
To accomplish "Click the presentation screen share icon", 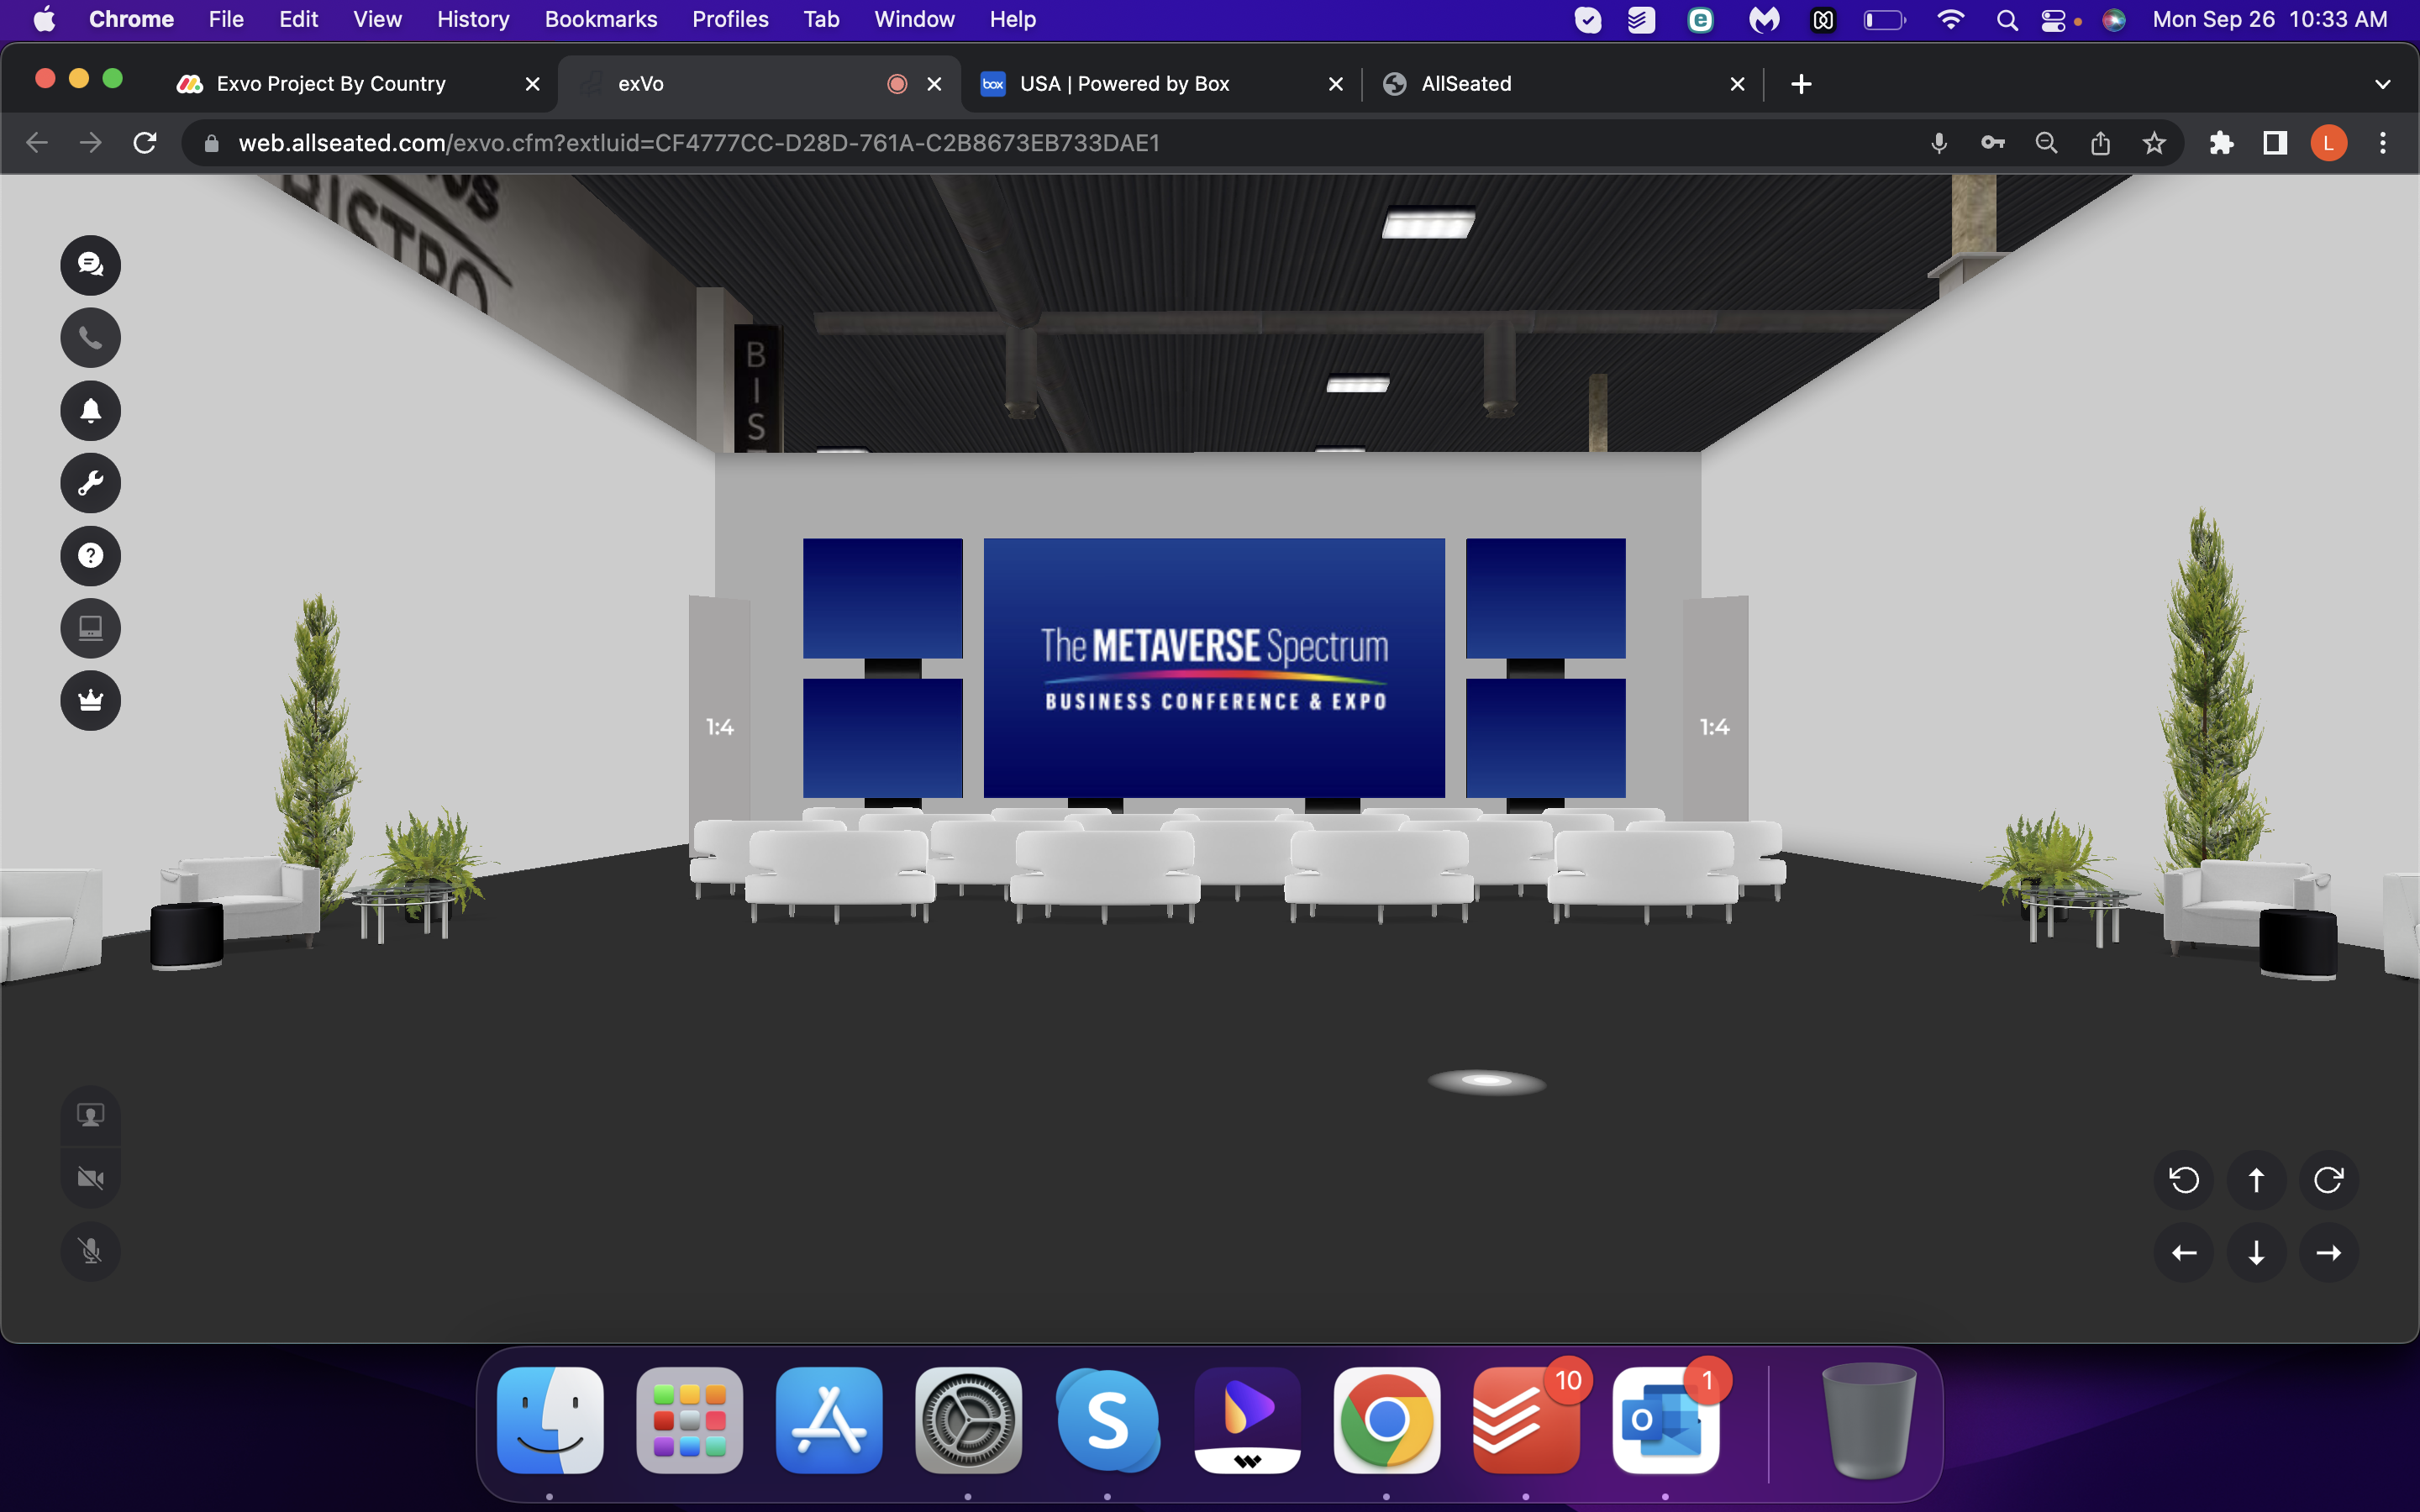I will (x=90, y=1115).
